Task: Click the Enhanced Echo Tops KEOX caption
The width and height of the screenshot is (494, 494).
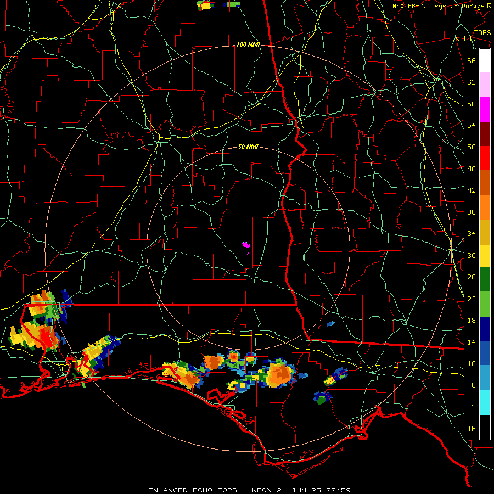Action: coord(249,490)
